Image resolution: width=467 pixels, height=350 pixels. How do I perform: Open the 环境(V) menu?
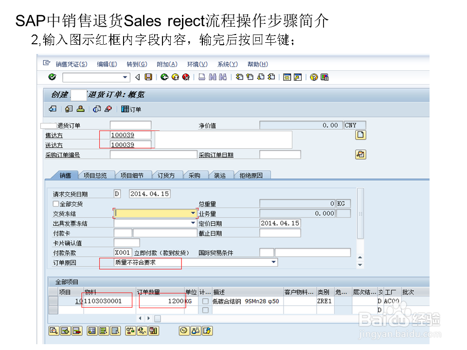[197, 64]
